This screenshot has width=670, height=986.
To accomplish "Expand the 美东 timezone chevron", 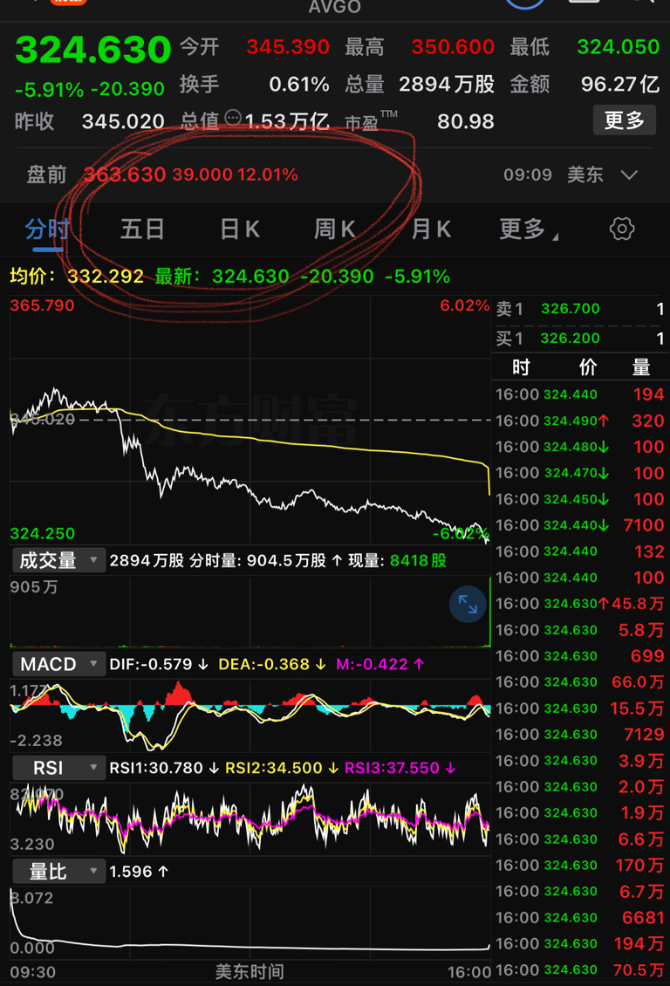I will pos(629,175).
